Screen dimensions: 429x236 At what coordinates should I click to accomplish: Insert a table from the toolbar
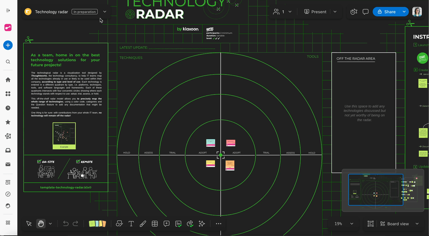pyautogui.click(x=155, y=223)
